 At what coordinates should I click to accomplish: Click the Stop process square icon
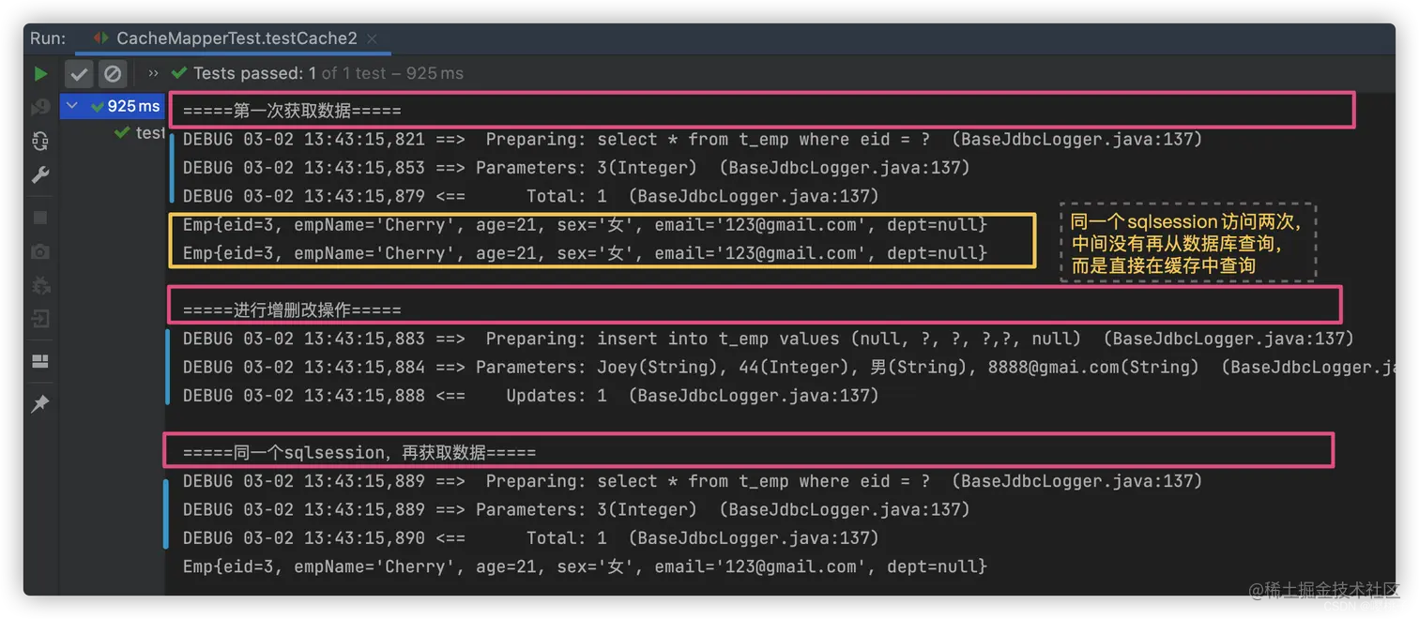point(40,218)
